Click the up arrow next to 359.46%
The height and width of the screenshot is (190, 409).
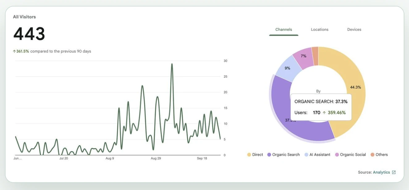click(x=324, y=113)
